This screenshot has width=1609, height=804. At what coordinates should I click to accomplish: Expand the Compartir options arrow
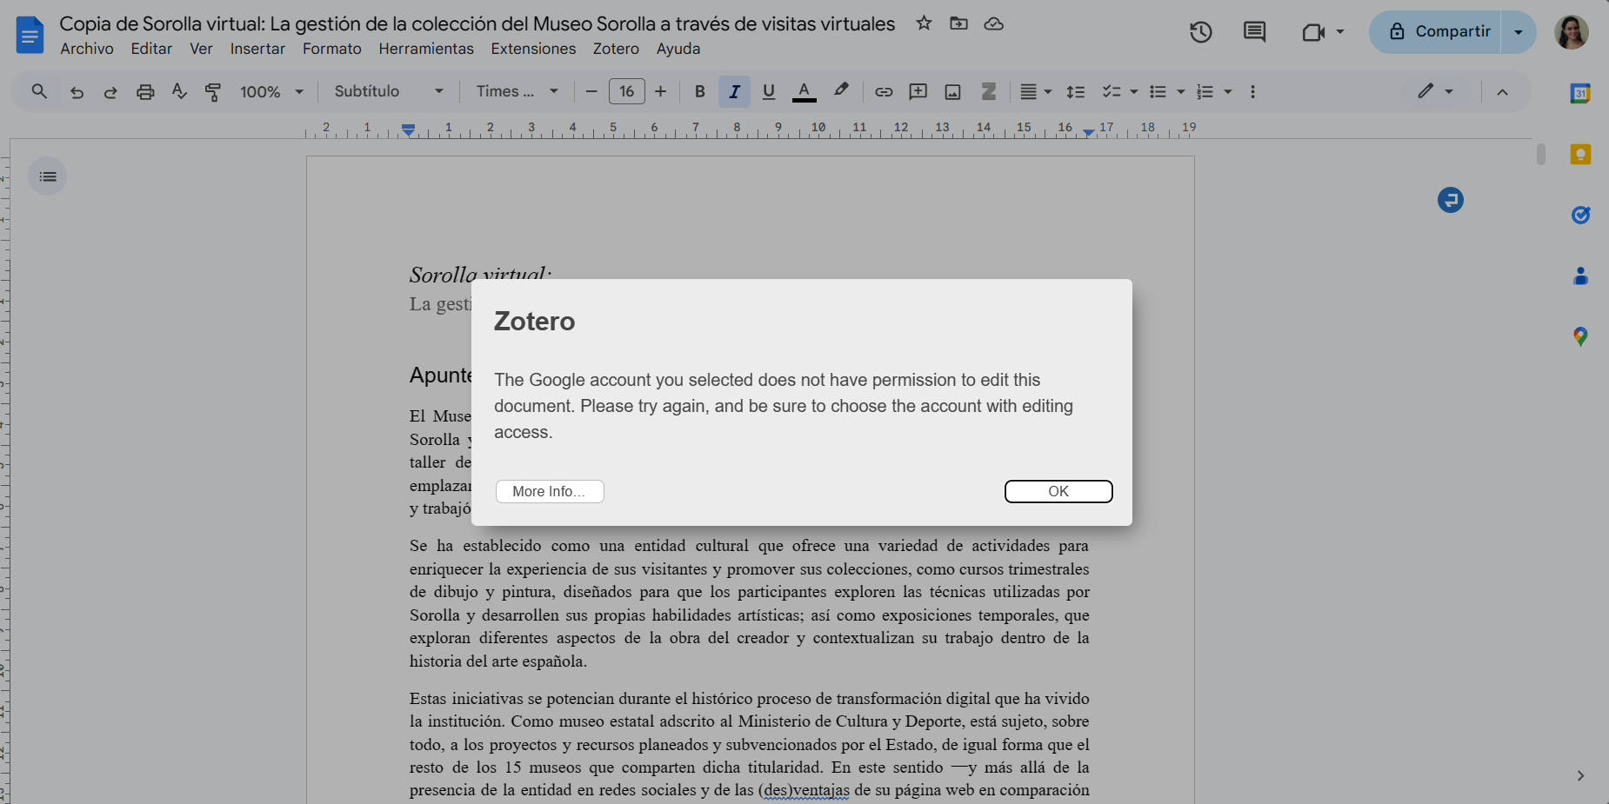point(1519,32)
